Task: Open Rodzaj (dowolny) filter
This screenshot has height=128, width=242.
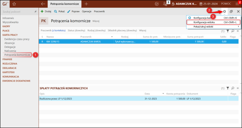Action: [97, 30]
